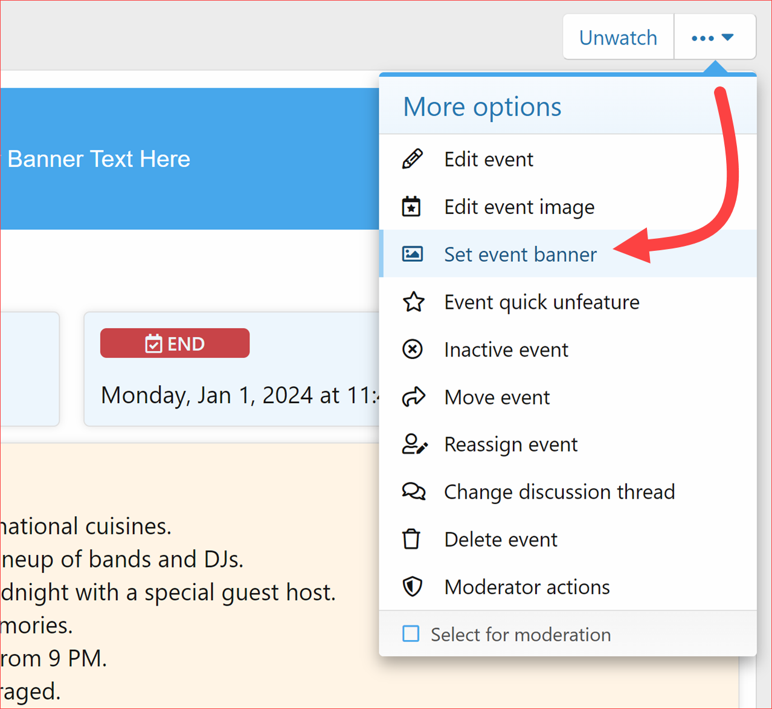Viewport: 772px width, 709px height.
Task: Click the text mentioning 9 PM
Action: (x=53, y=658)
